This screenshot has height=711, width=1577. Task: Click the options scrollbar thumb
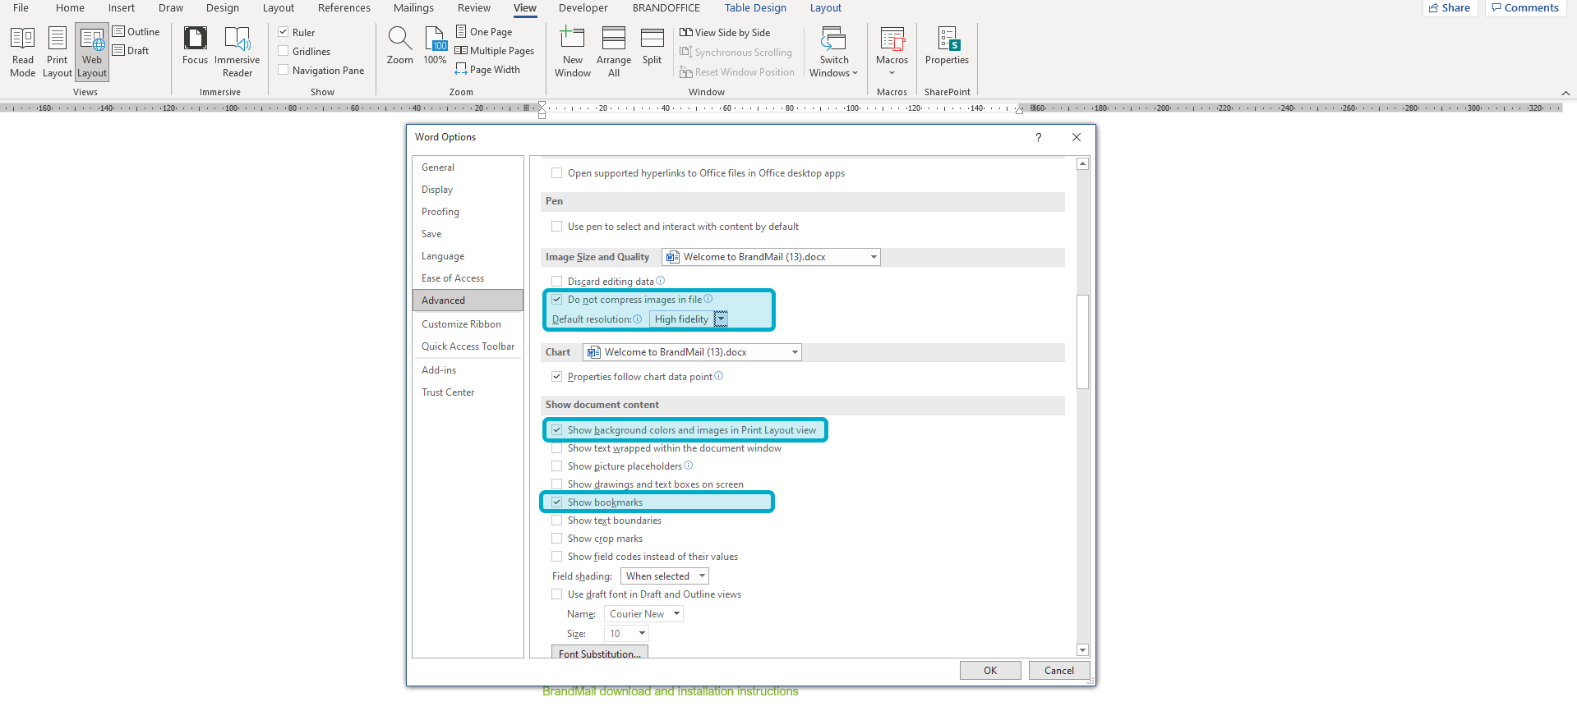(x=1082, y=342)
